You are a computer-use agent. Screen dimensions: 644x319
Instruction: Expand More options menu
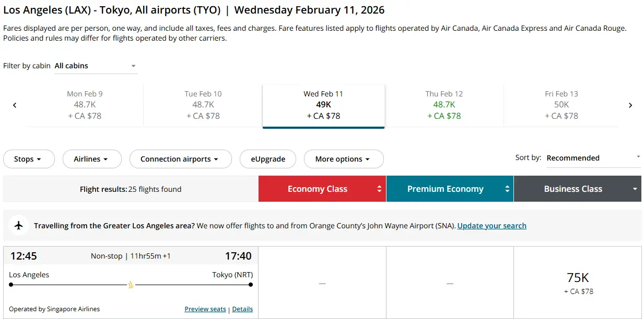(343, 159)
